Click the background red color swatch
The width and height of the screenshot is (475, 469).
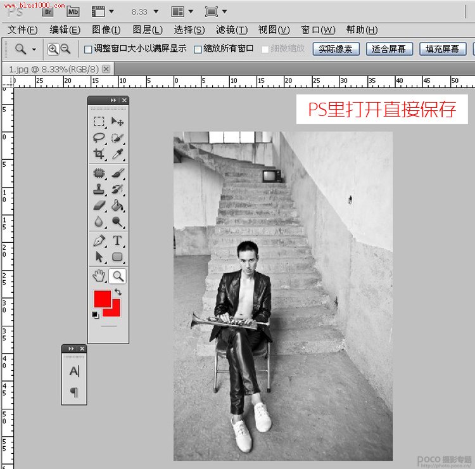click(x=116, y=311)
